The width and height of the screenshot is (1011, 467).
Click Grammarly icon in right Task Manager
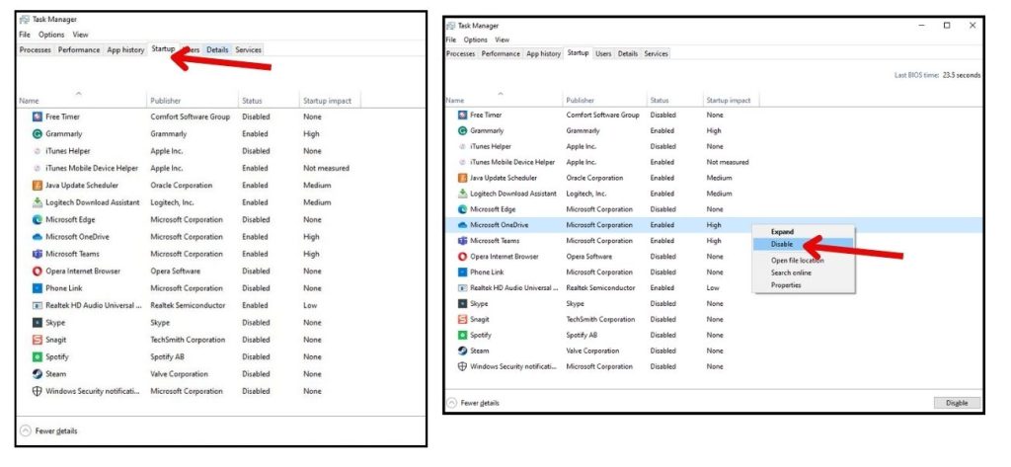[x=462, y=130]
